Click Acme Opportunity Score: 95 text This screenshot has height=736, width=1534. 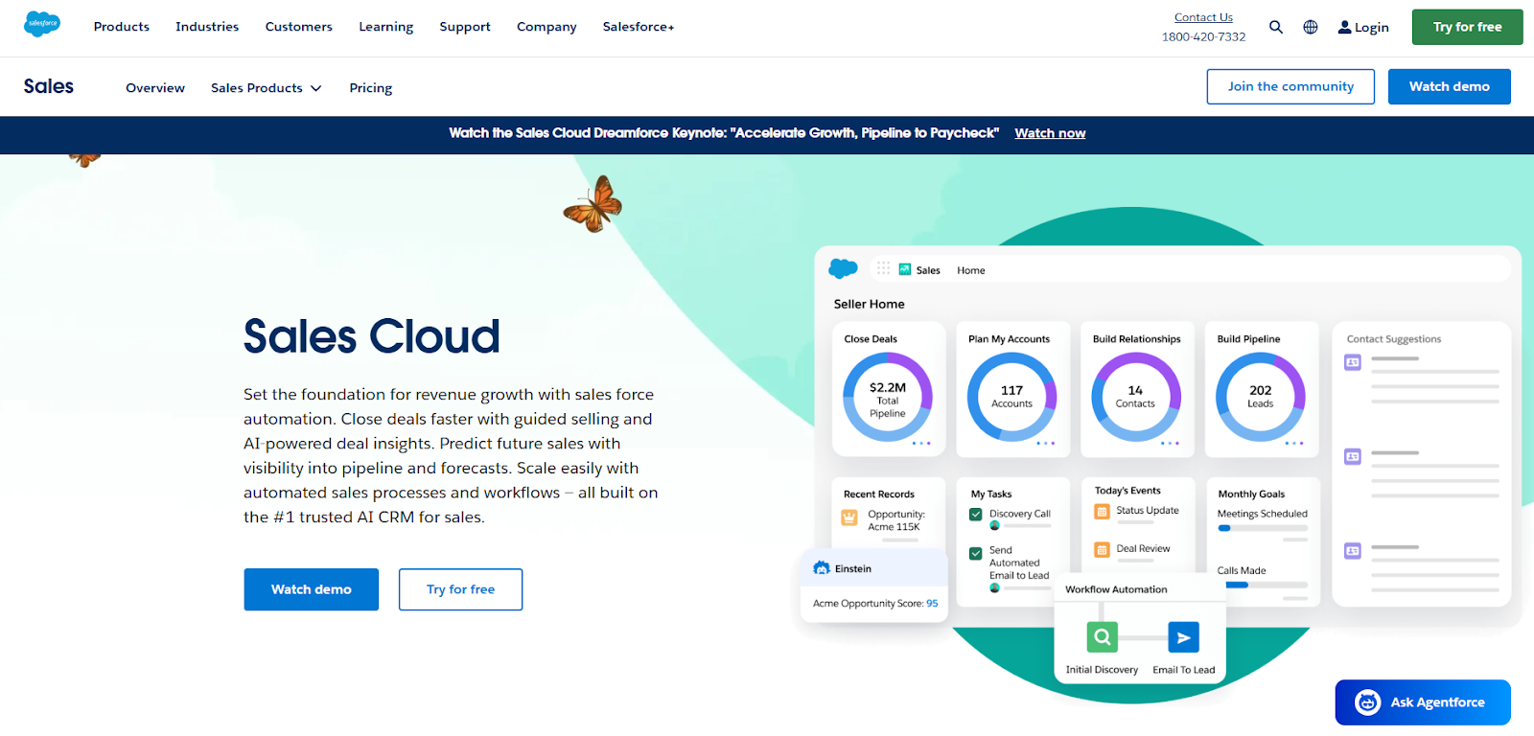click(x=875, y=603)
